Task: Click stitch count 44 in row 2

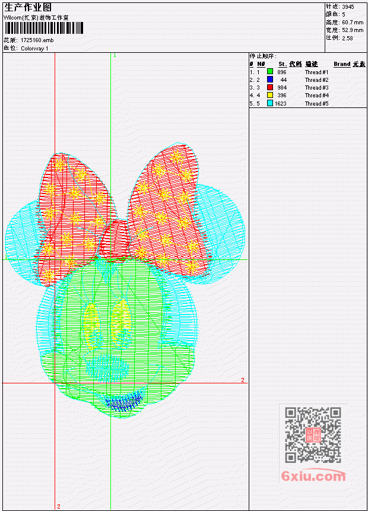Action: (284, 80)
